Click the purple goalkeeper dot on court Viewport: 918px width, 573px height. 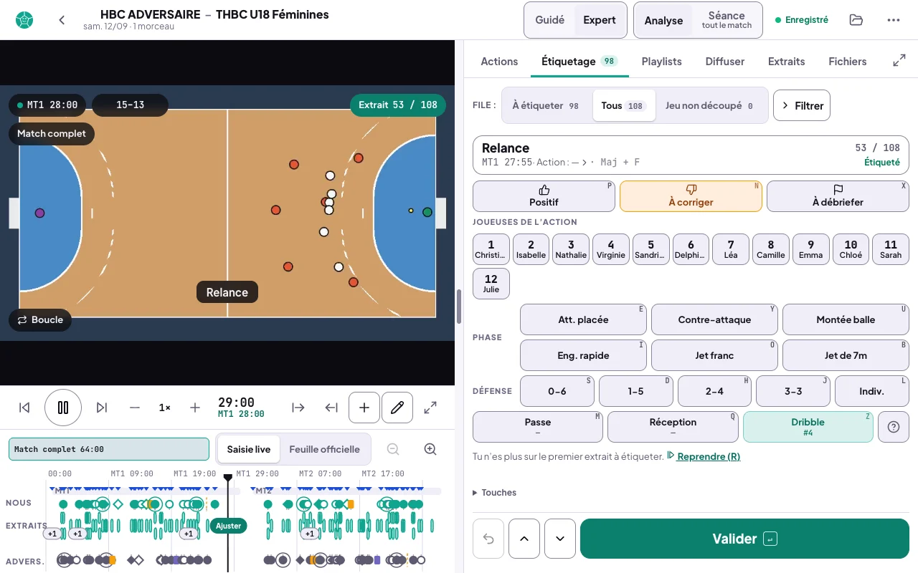click(39, 213)
